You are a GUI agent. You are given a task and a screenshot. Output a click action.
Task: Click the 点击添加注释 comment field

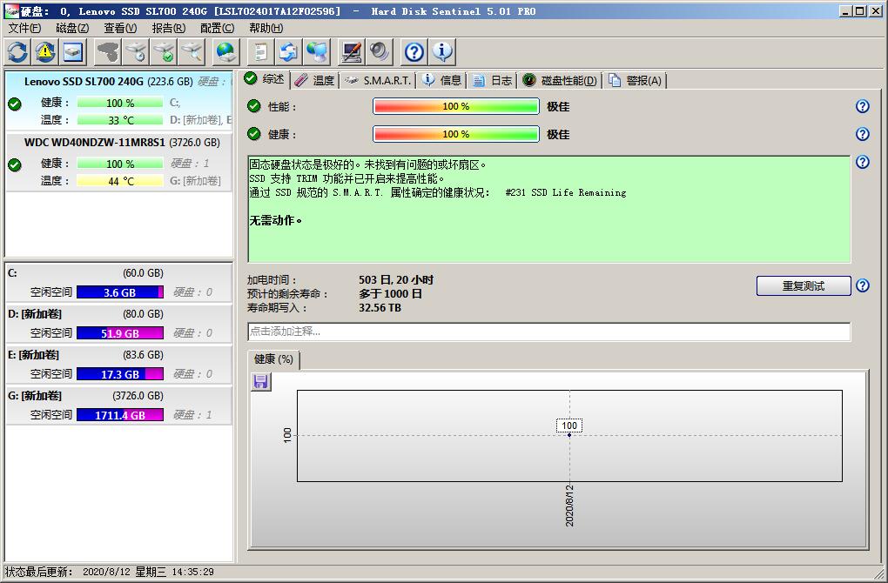[548, 332]
